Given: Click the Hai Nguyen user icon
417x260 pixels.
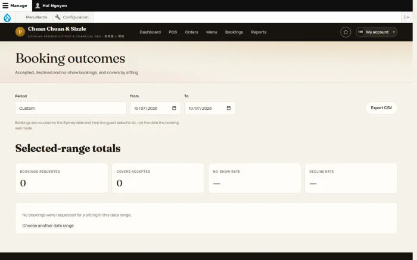Looking at the screenshot, I should [38, 5].
